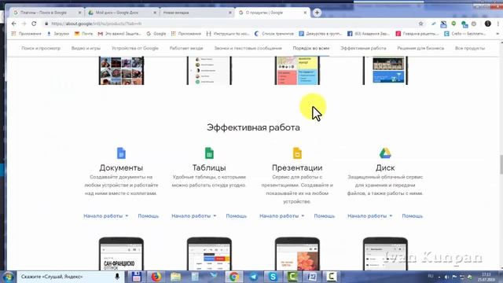The height and width of the screenshot is (283, 503).
Task: Click the Таблицы heading
Action: pos(209,167)
